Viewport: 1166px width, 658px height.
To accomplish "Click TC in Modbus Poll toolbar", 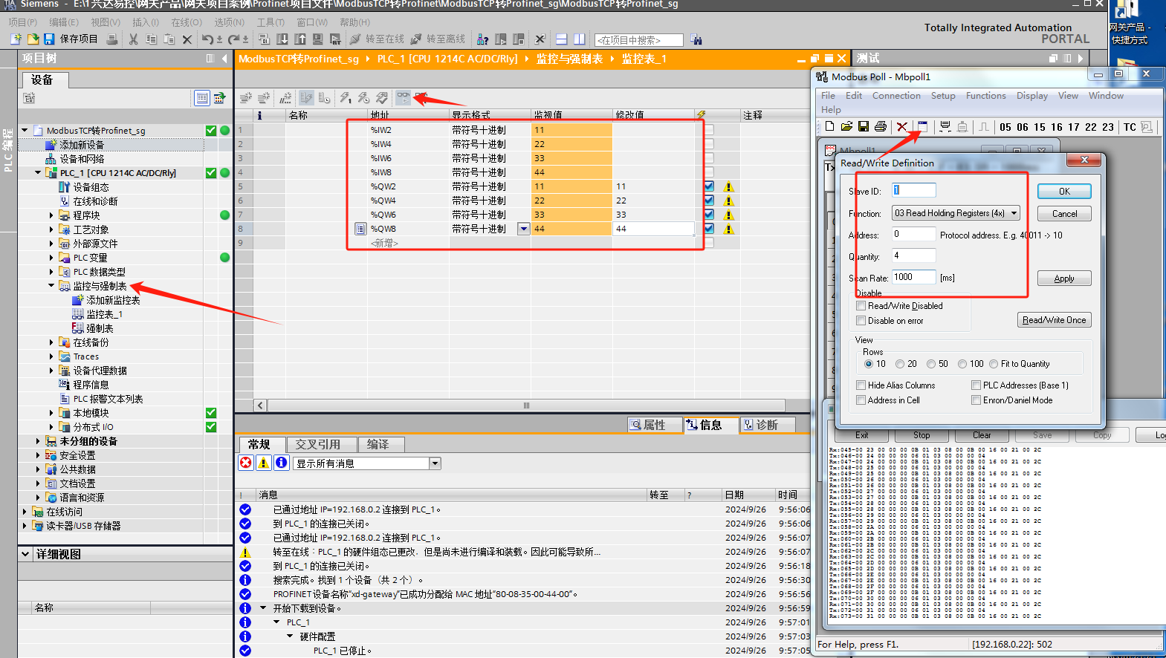I will 1130,127.
